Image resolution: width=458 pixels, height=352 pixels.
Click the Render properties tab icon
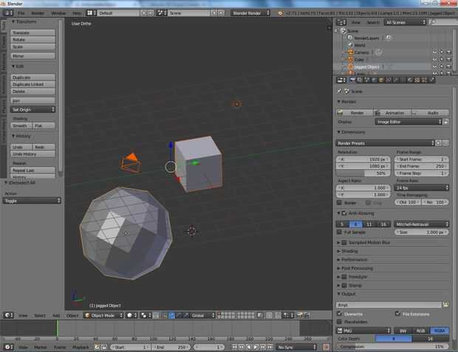(352, 80)
